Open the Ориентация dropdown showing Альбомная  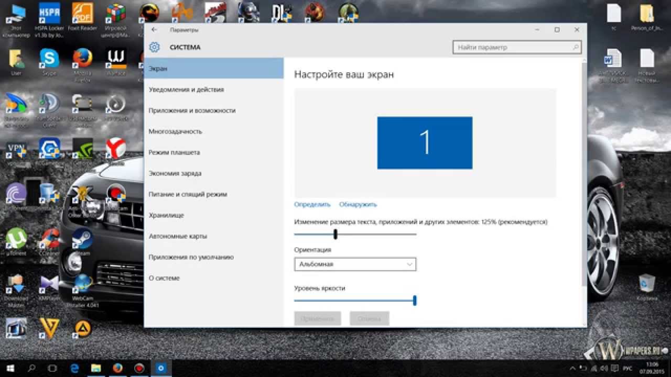(x=355, y=264)
